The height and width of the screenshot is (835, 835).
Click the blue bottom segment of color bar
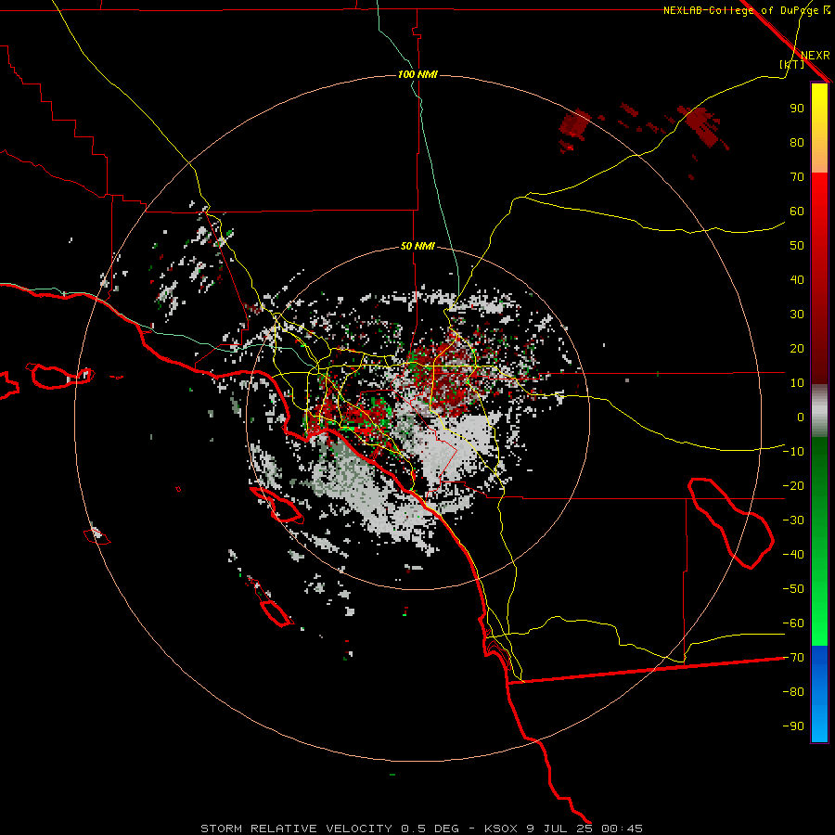(x=819, y=694)
